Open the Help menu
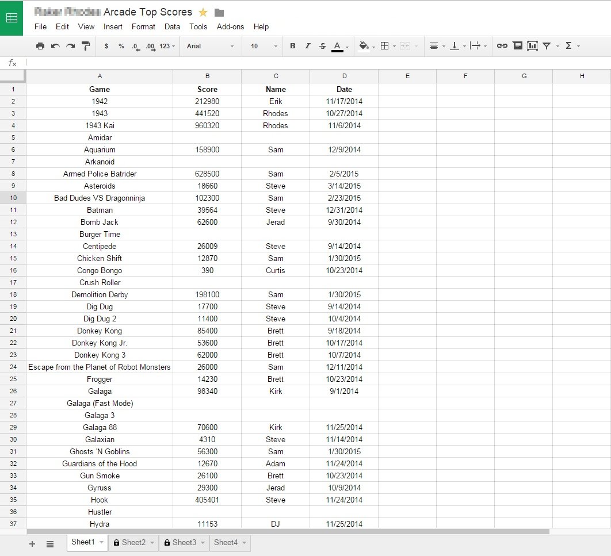Image resolution: width=611 pixels, height=556 pixels. [x=261, y=26]
